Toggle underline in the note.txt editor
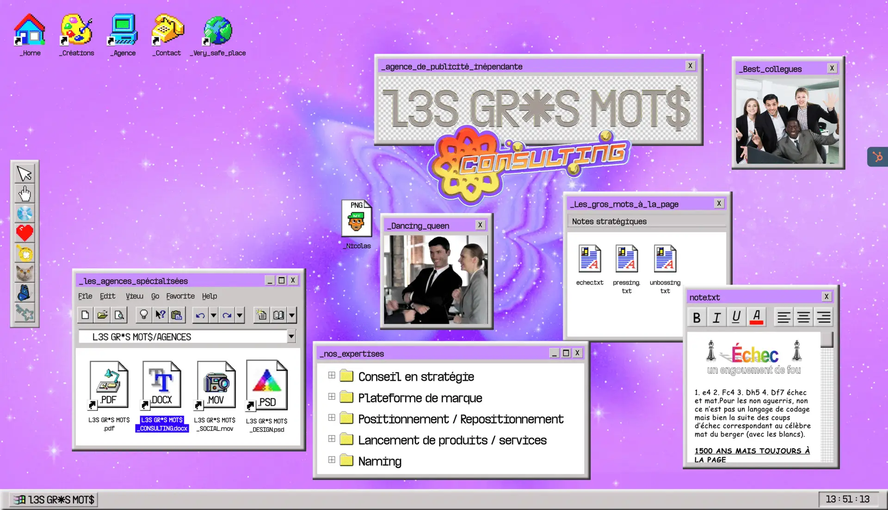The image size is (888, 510). 736,317
